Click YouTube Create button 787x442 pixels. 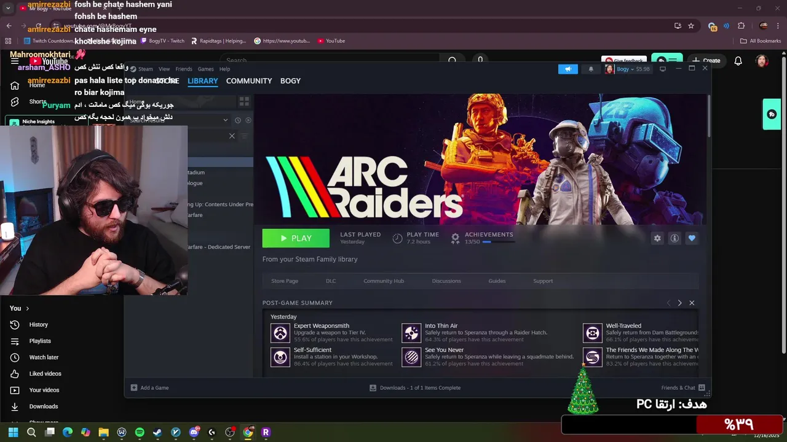pyautogui.click(x=706, y=61)
